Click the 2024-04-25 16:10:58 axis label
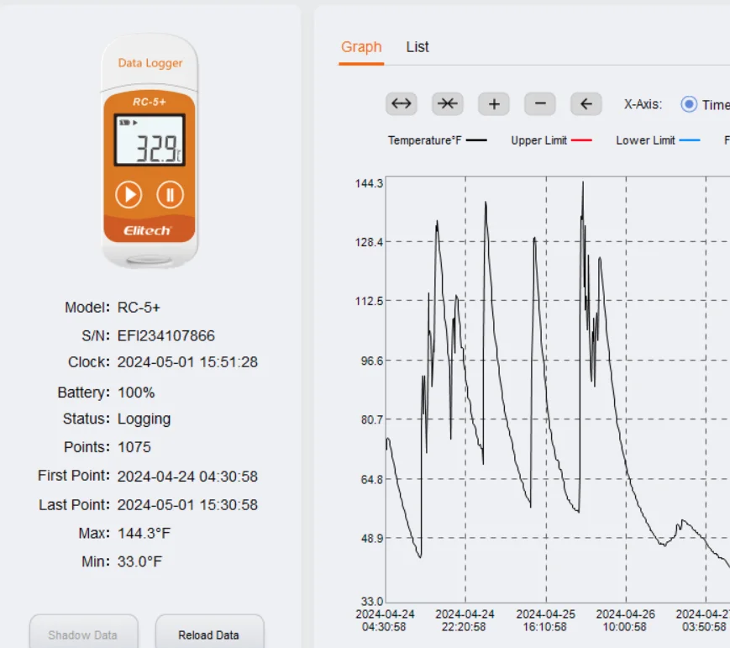The width and height of the screenshot is (730, 648). (545, 621)
